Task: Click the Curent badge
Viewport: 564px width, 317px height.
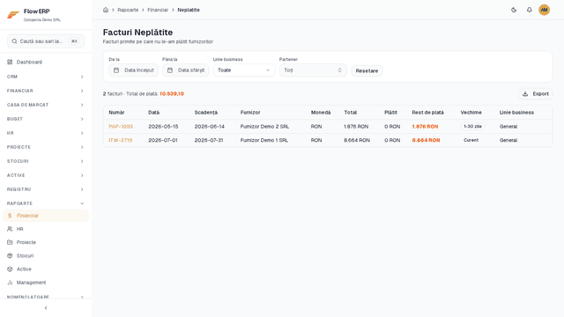Action: pyautogui.click(x=471, y=140)
